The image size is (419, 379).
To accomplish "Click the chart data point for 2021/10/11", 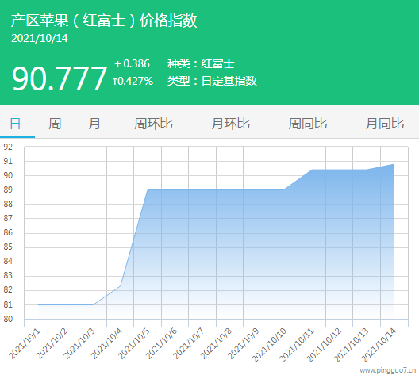I will pos(312,170).
